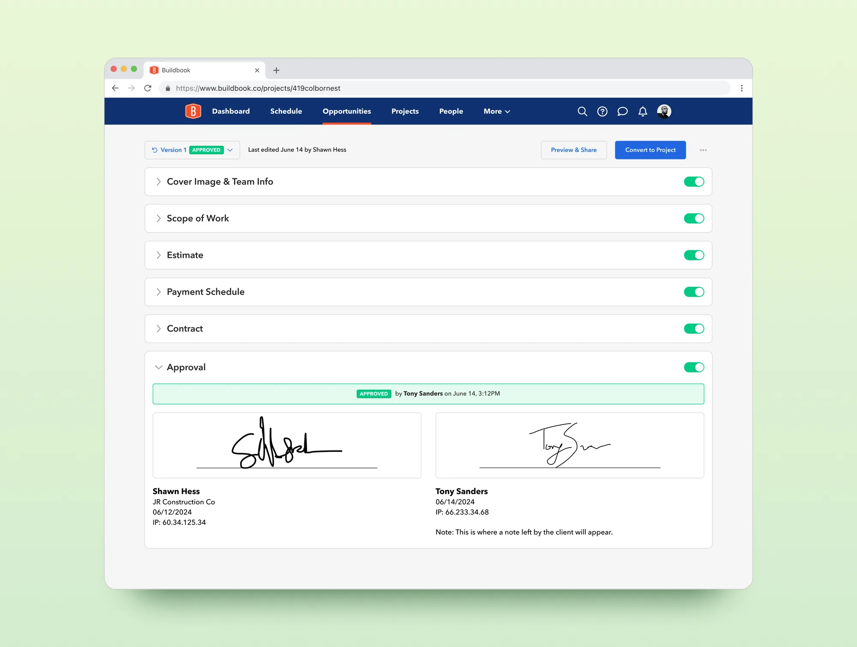Reload the page with the refresh icon
This screenshot has height=647, width=857.
148,88
